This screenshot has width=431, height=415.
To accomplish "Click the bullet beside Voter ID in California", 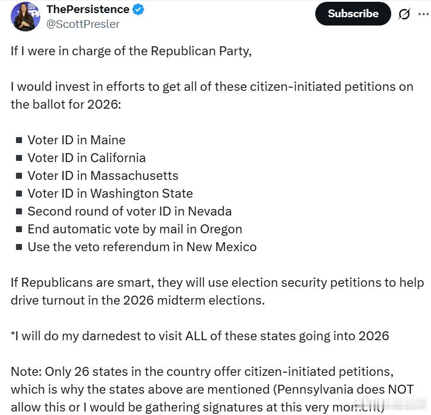I will [19, 158].
